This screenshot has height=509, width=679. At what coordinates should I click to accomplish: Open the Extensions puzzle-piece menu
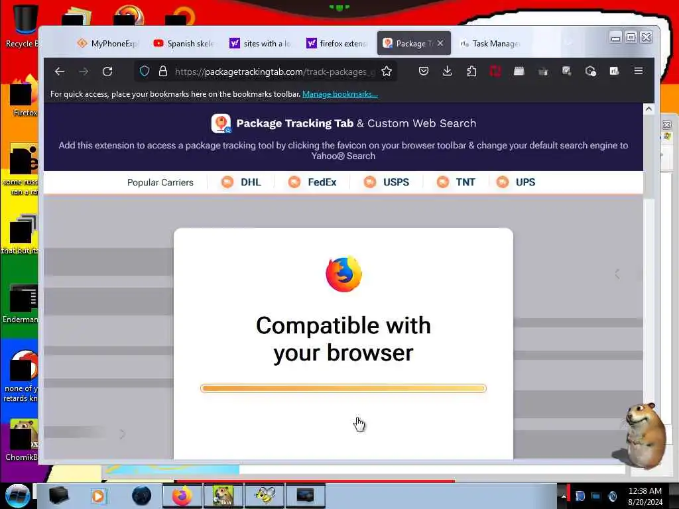[x=471, y=71]
